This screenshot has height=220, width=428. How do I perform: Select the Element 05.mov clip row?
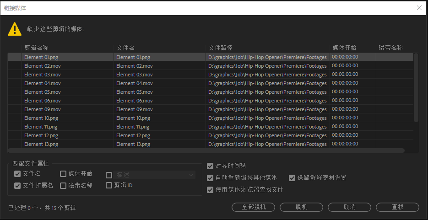pyautogui.click(x=43, y=92)
